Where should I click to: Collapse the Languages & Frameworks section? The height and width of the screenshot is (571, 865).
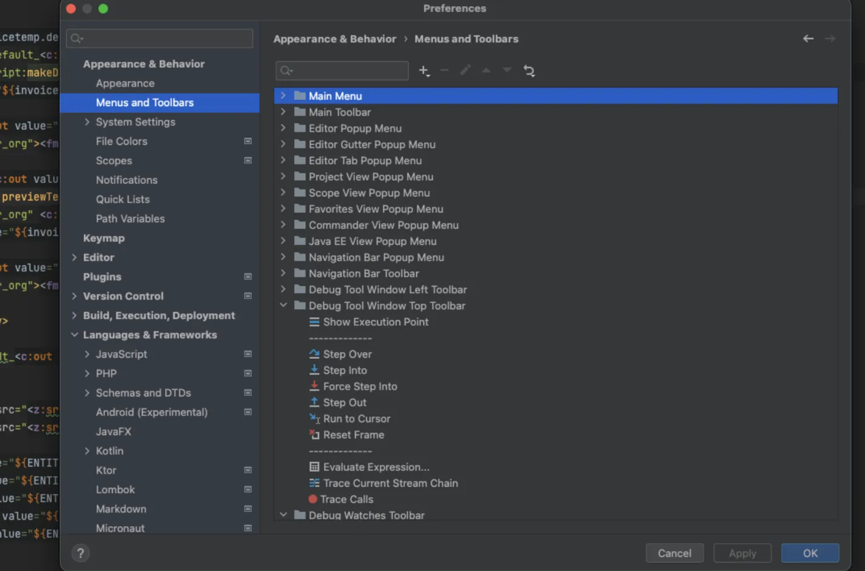coord(74,335)
